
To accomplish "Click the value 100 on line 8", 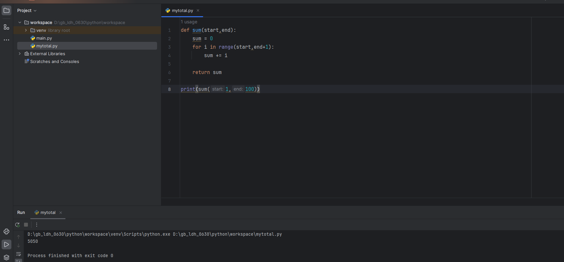I will pos(250,89).
